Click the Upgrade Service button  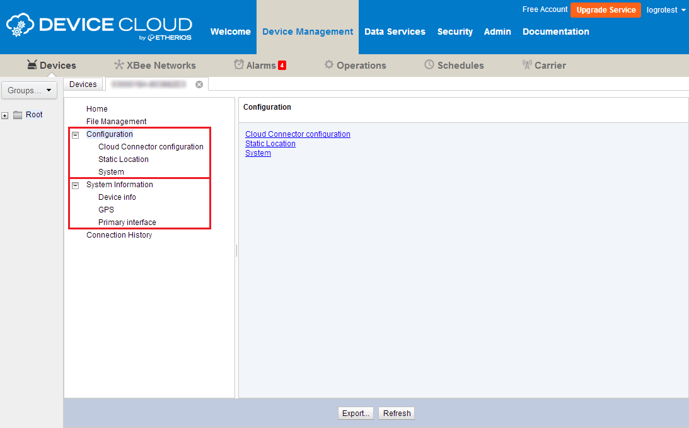point(606,9)
